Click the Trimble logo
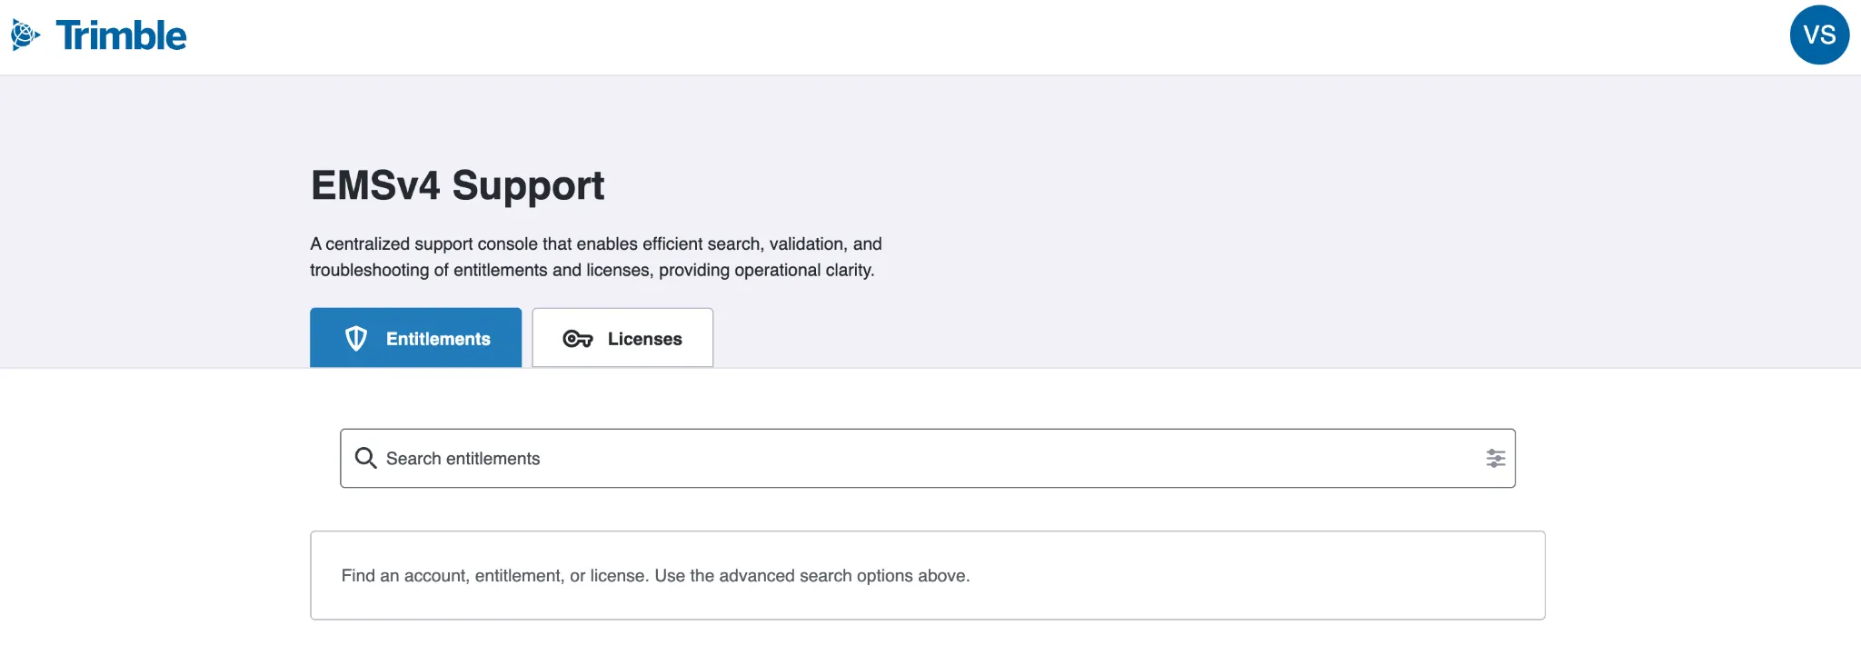Image resolution: width=1861 pixels, height=655 pixels. [x=99, y=35]
